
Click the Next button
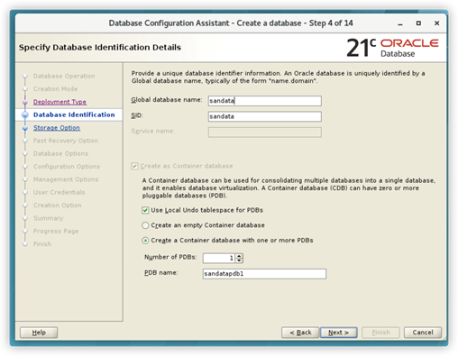338,333
